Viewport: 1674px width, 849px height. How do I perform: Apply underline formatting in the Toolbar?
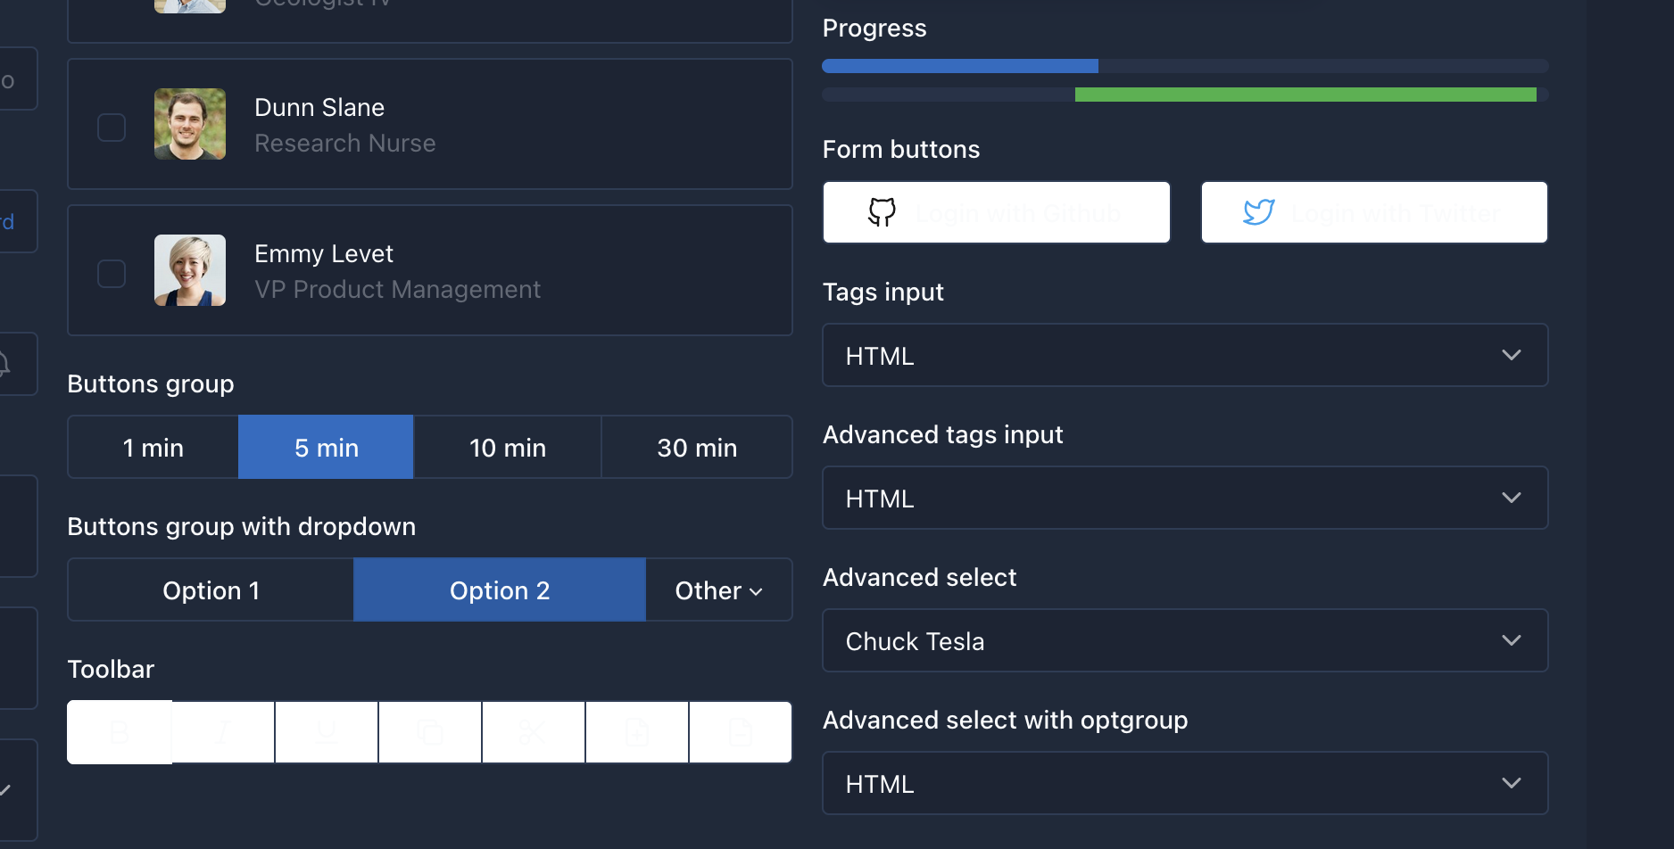click(326, 732)
